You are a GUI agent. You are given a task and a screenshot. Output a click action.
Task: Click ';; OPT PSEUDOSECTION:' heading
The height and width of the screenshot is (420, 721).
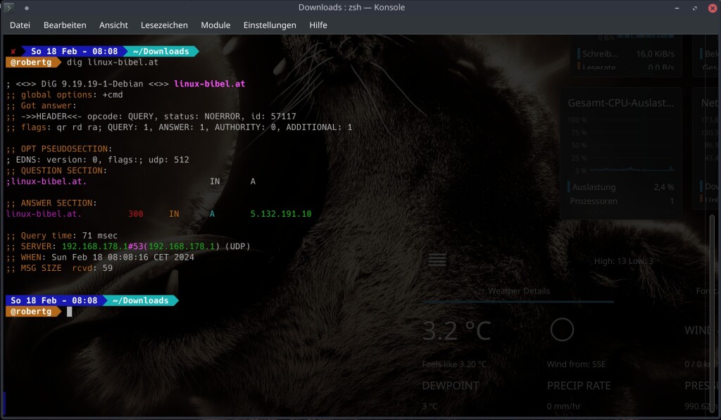59,149
